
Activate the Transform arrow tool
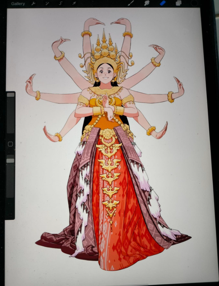point(74,4)
